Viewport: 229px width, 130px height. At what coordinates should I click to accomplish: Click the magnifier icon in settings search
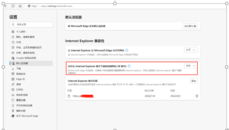point(13,24)
